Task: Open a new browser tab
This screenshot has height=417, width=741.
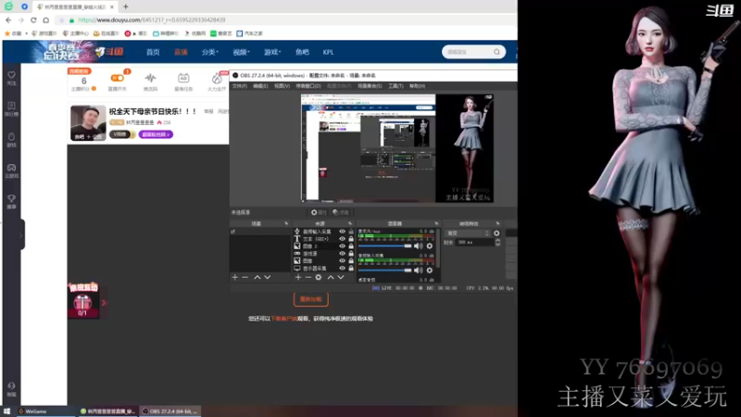Action: click(x=126, y=6)
